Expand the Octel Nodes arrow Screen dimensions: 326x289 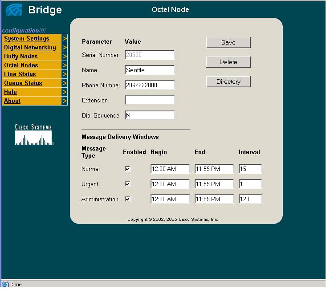coord(65,65)
